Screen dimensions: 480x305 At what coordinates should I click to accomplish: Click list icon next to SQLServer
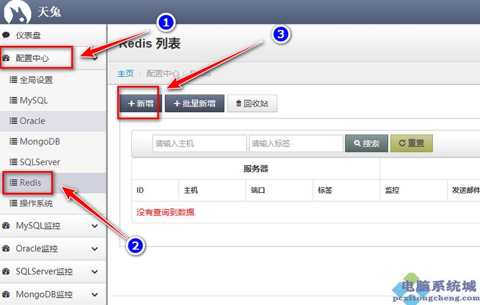13,162
